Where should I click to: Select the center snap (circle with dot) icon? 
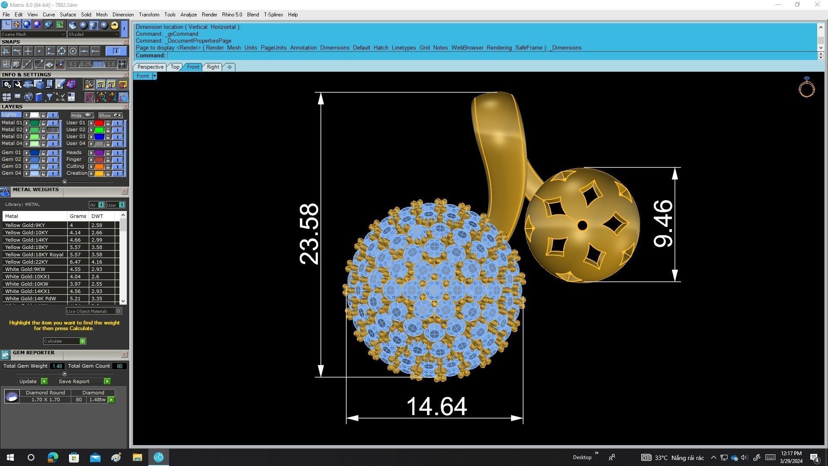[x=73, y=51]
